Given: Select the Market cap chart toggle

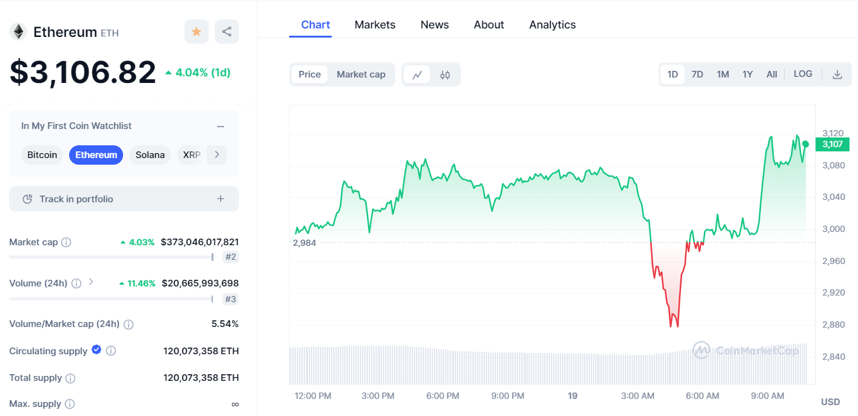Looking at the screenshot, I should coord(361,74).
